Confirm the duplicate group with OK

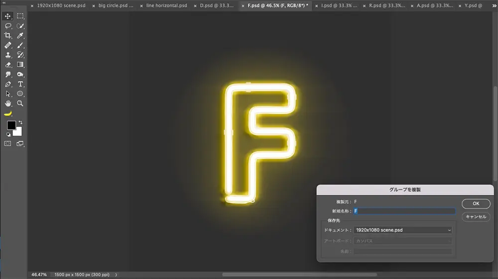[476, 203]
